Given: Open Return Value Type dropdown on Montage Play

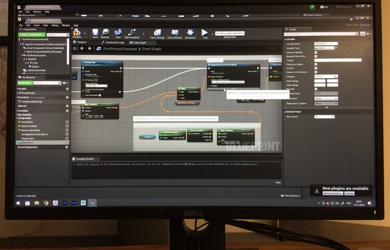Looking at the screenshot, I should pos(96,85).
